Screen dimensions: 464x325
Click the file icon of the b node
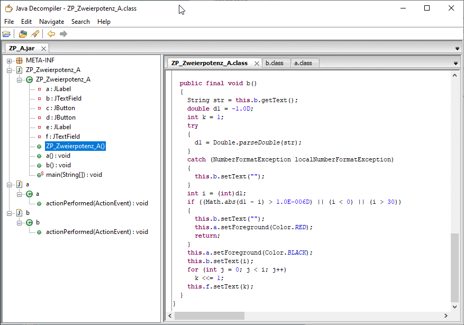[x=19, y=213]
